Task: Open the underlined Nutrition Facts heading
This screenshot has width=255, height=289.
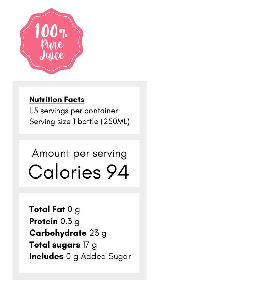Action: (57, 100)
